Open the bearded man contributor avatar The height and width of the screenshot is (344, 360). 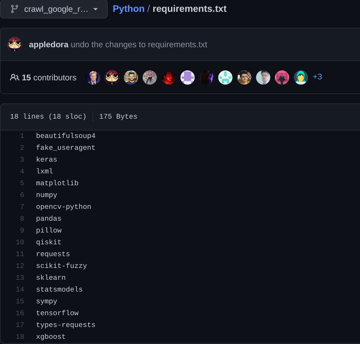tap(131, 77)
